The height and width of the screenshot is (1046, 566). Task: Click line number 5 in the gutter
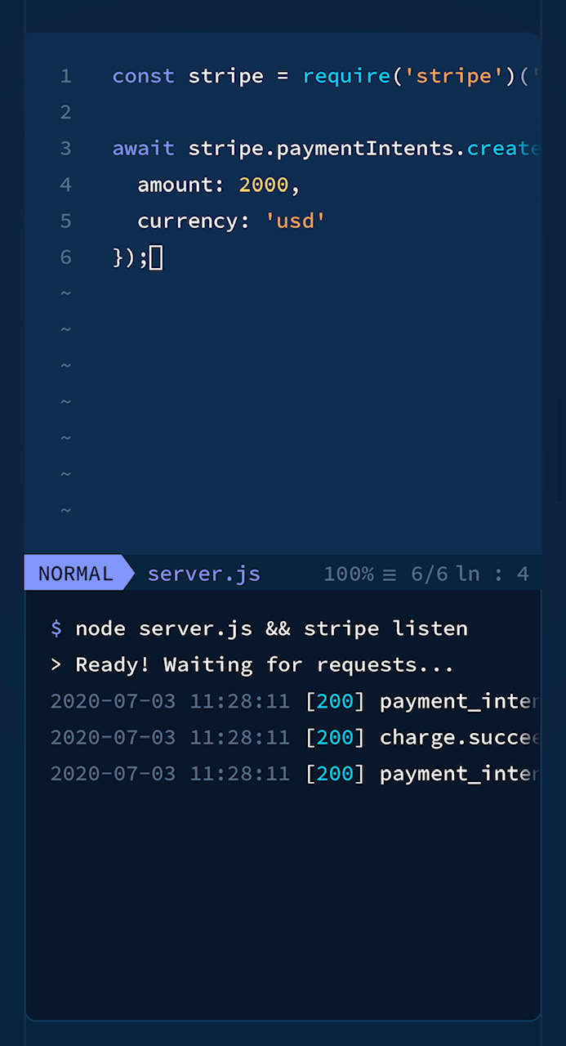tap(66, 221)
